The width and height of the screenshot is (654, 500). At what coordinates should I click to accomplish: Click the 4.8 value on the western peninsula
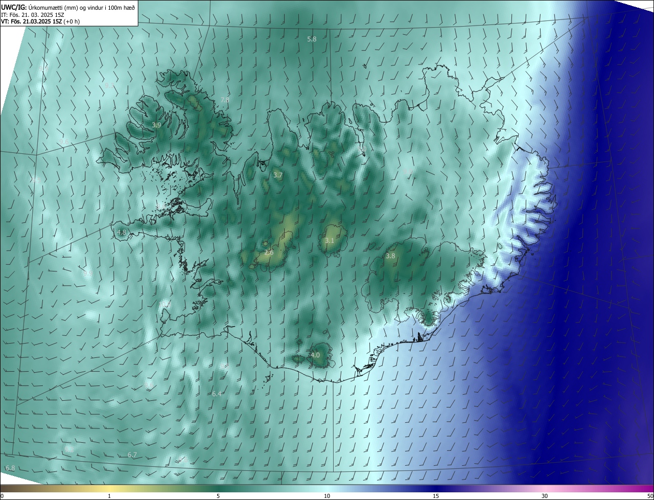122,233
